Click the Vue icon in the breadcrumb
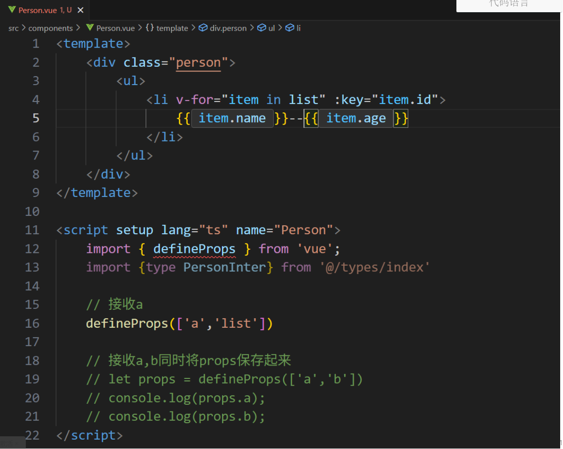Image resolution: width=563 pixels, height=449 pixels. (90, 27)
